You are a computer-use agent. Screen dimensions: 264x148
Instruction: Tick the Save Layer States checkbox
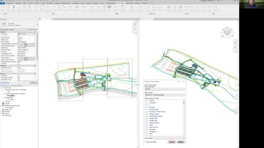coord(146,142)
